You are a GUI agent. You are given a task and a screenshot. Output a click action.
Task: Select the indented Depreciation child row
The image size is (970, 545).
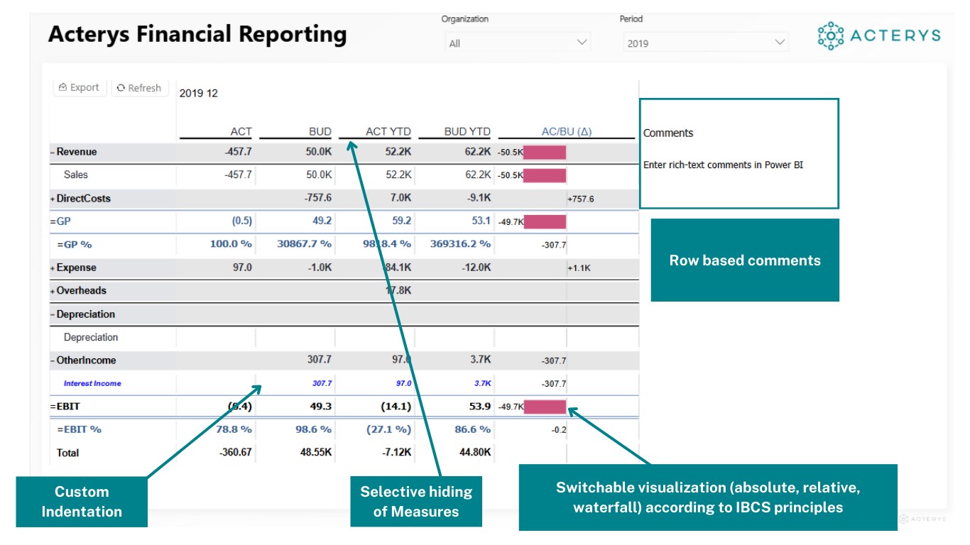coord(91,338)
